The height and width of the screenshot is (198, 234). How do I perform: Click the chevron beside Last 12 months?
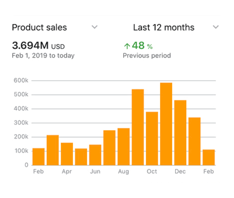215,27
